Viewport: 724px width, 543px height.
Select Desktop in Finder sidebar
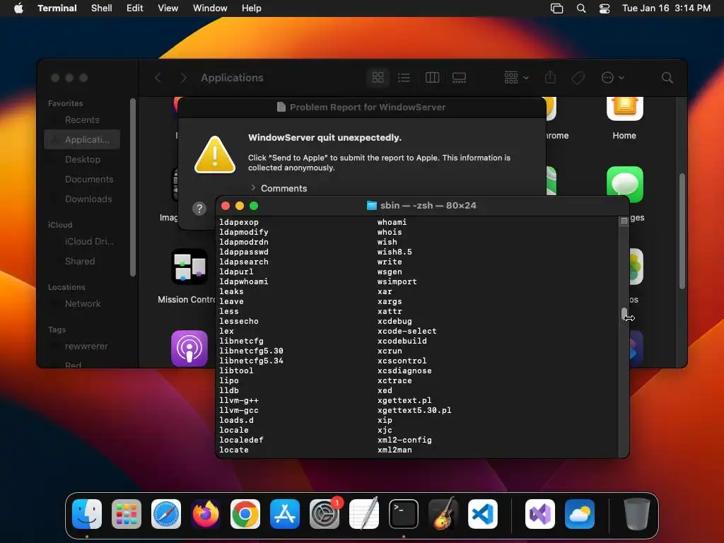(82, 159)
